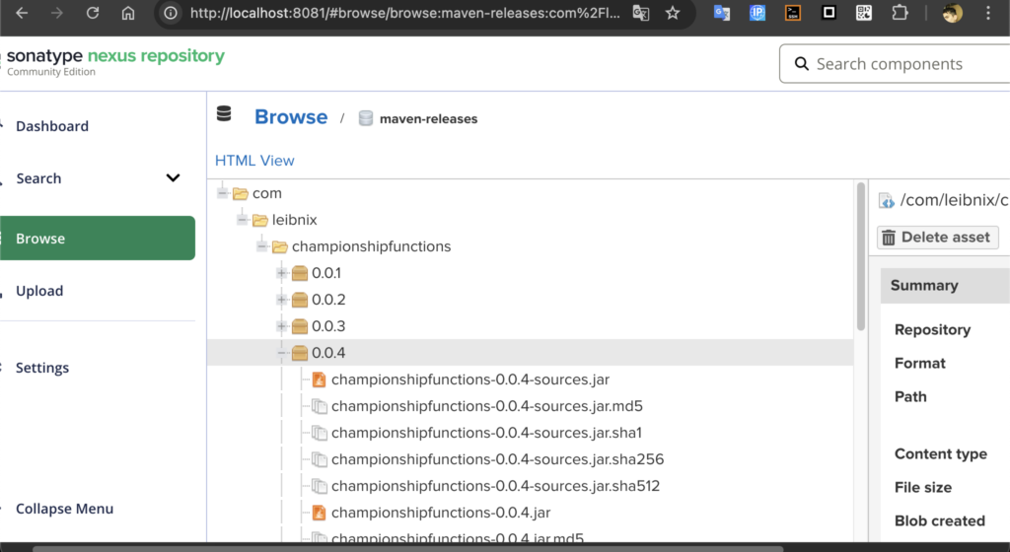This screenshot has width=1010, height=552.
Task: Click the 0.0.3 package folder icon
Action: pos(300,326)
